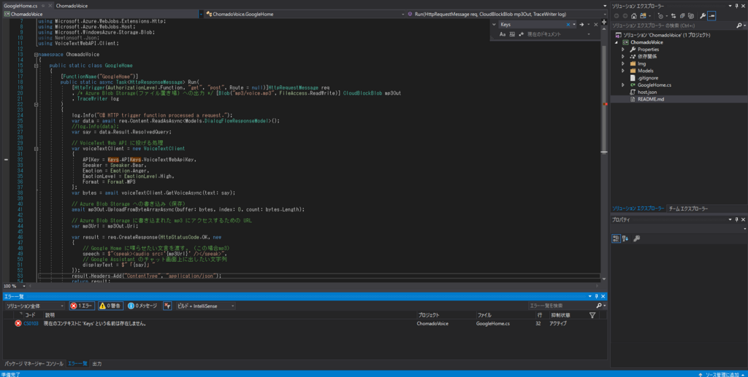Click the CS0103 error code link
The width and height of the screenshot is (748, 377).
pyautogui.click(x=31, y=323)
